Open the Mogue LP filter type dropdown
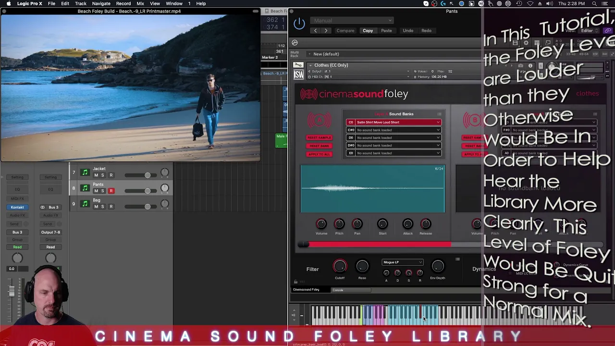Viewport: 615px width, 346px height. (403, 262)
